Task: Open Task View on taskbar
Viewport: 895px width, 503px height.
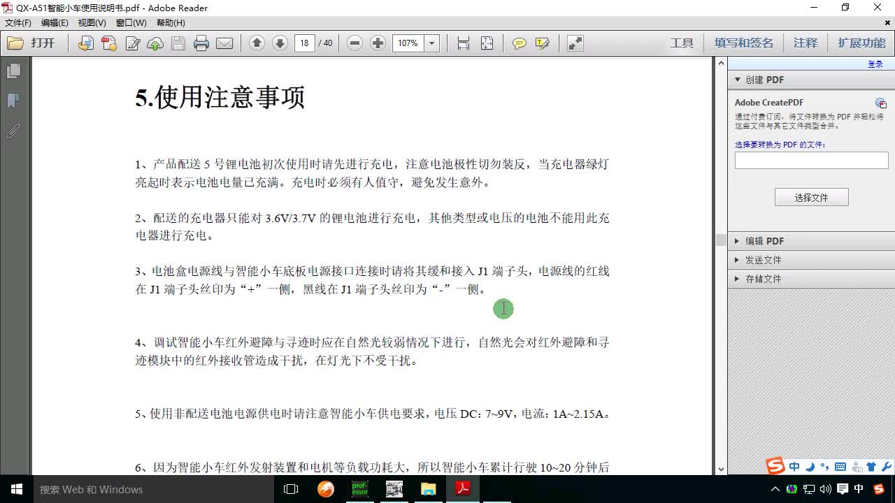Action: 291,489
